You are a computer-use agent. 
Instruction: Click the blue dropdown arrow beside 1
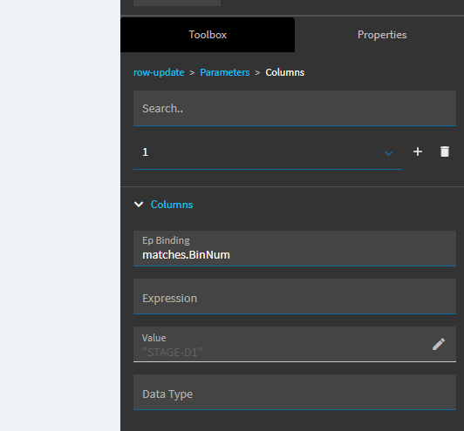(388, 153)
